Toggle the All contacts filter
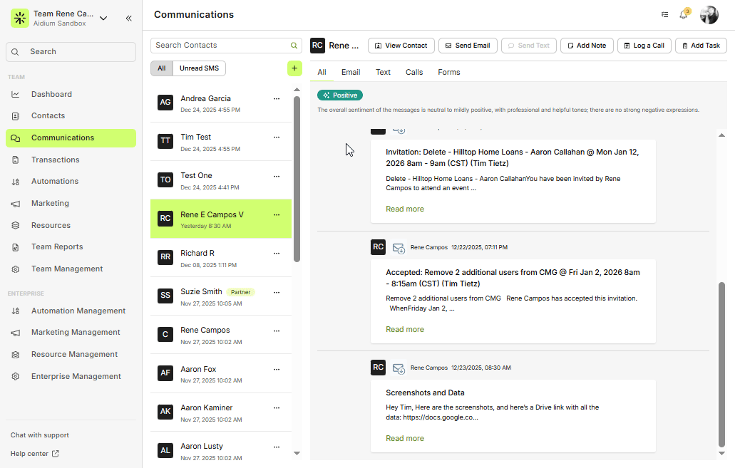 (161, 68)
